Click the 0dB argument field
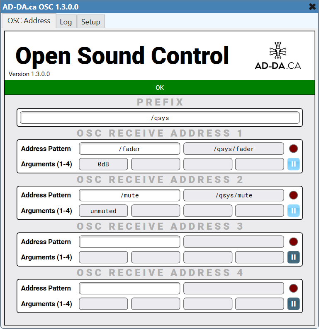The height and width of the screenshot is (329, 319). tap(103, 164)
